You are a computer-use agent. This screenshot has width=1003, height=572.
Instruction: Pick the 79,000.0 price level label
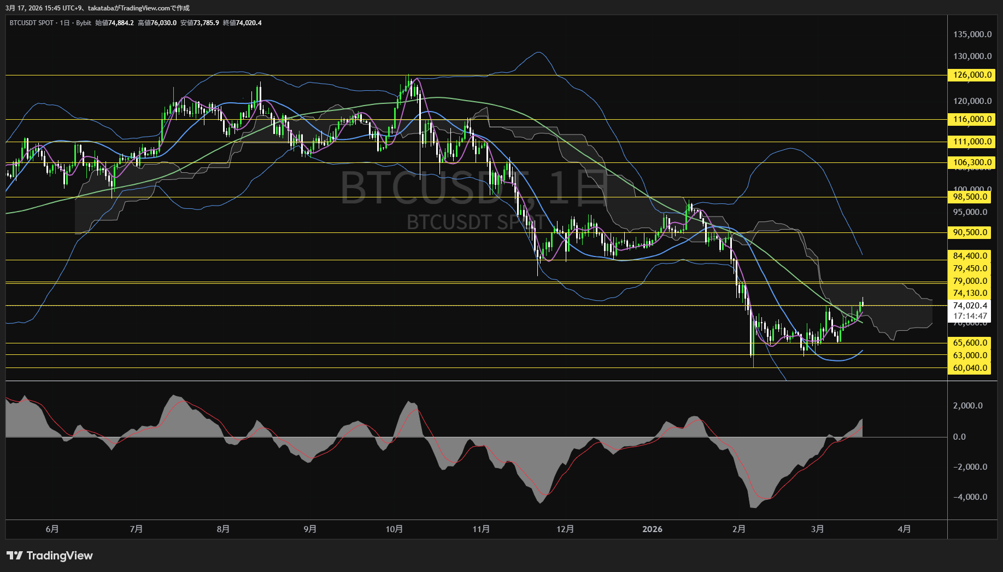pos(970,281)
